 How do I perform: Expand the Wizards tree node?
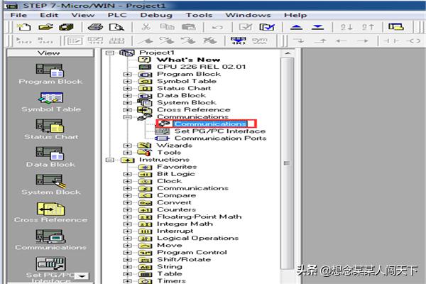(127, 146)
